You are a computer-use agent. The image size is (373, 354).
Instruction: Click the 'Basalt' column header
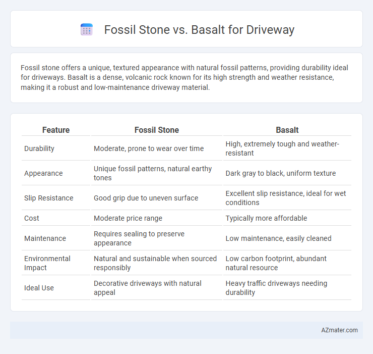[x=287, y=130]
